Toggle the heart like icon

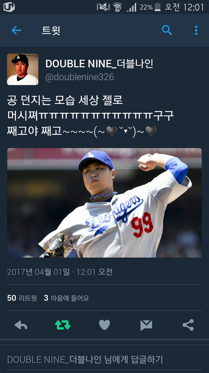click(x=104, y=325)
